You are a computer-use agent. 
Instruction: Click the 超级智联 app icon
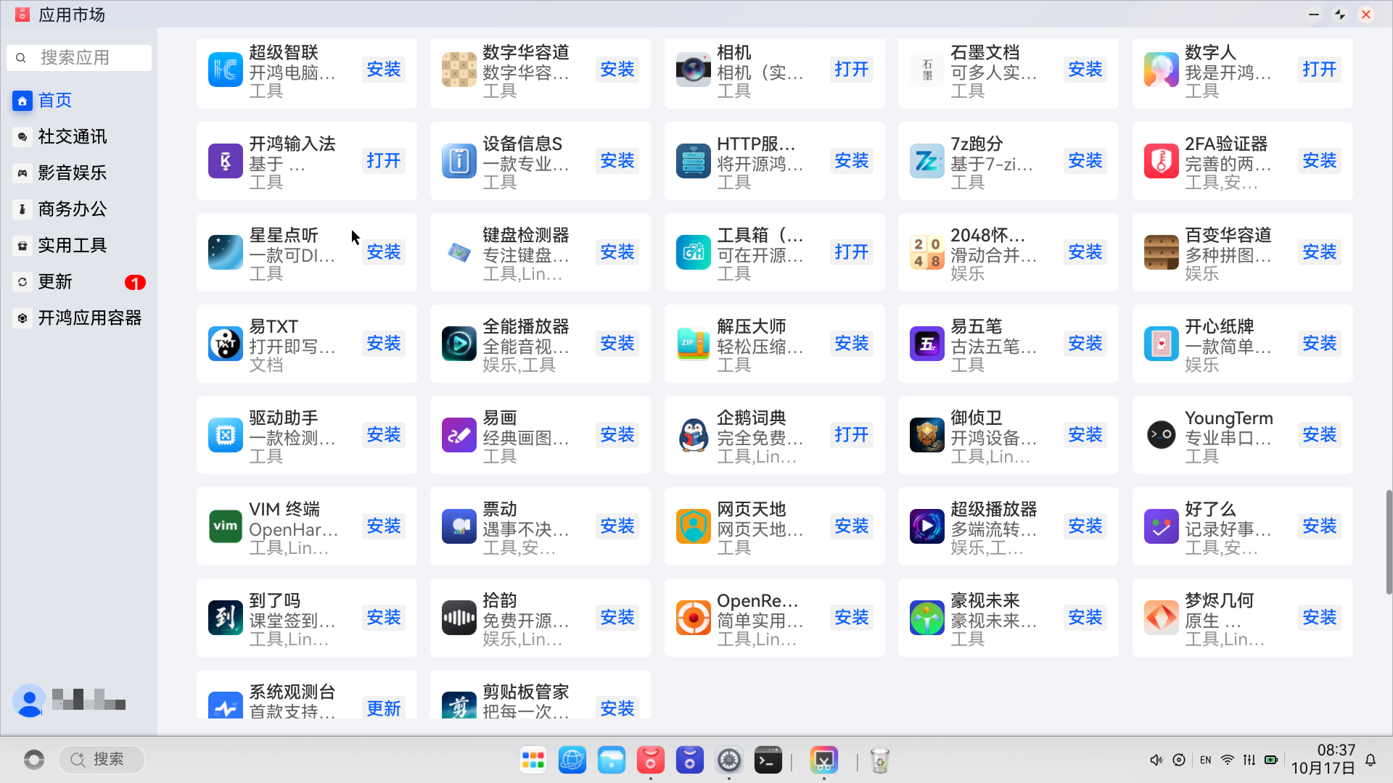(226, 70)
